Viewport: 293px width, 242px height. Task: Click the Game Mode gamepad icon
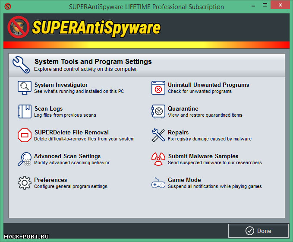click(158, 183)
